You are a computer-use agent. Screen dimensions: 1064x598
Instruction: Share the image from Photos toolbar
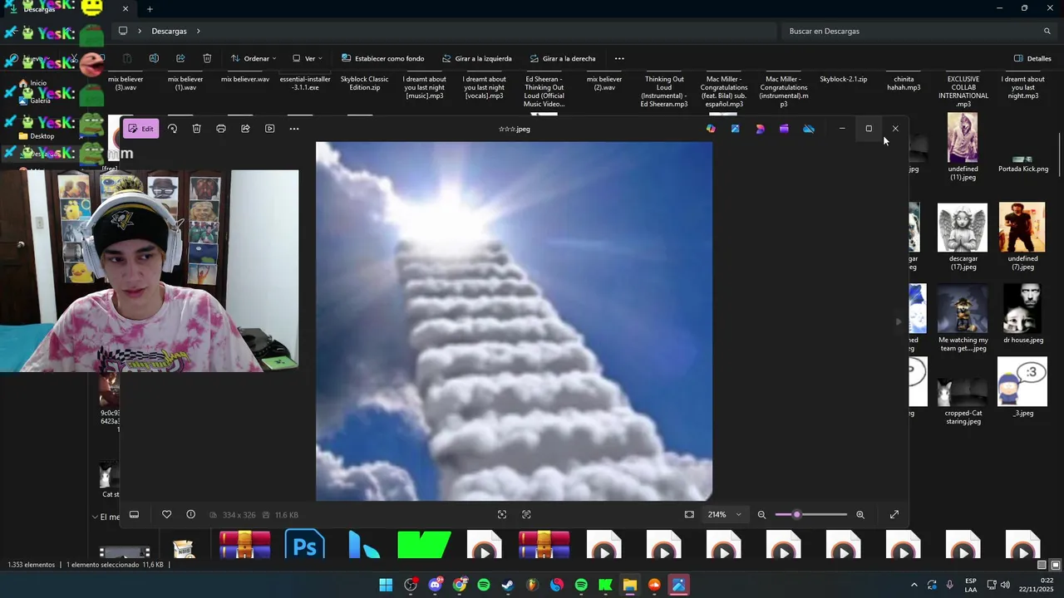click(x=245, y=129)
